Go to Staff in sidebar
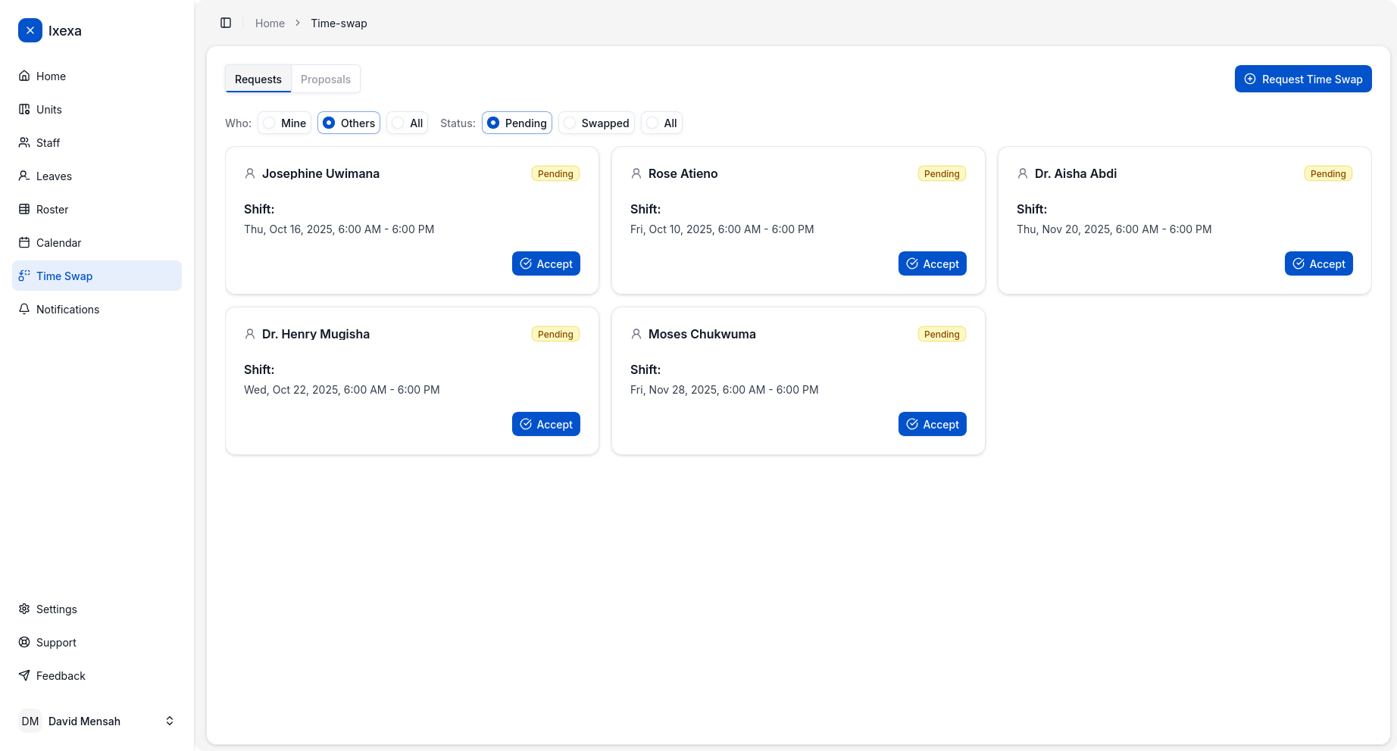The width and height of the screenshot is (1397, 751). click(48, 143)
